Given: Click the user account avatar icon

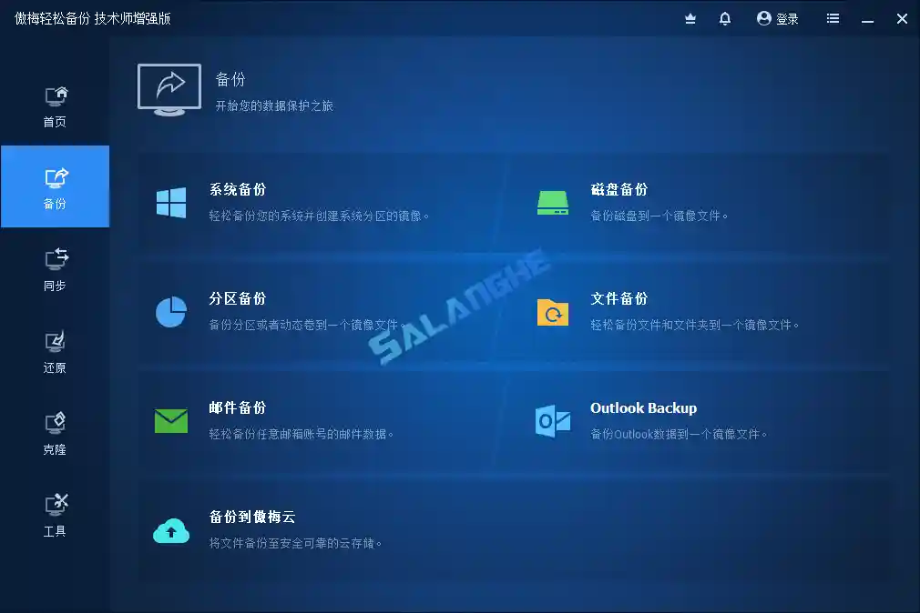Looking at the screenshot, I should (x=764, y=18).
